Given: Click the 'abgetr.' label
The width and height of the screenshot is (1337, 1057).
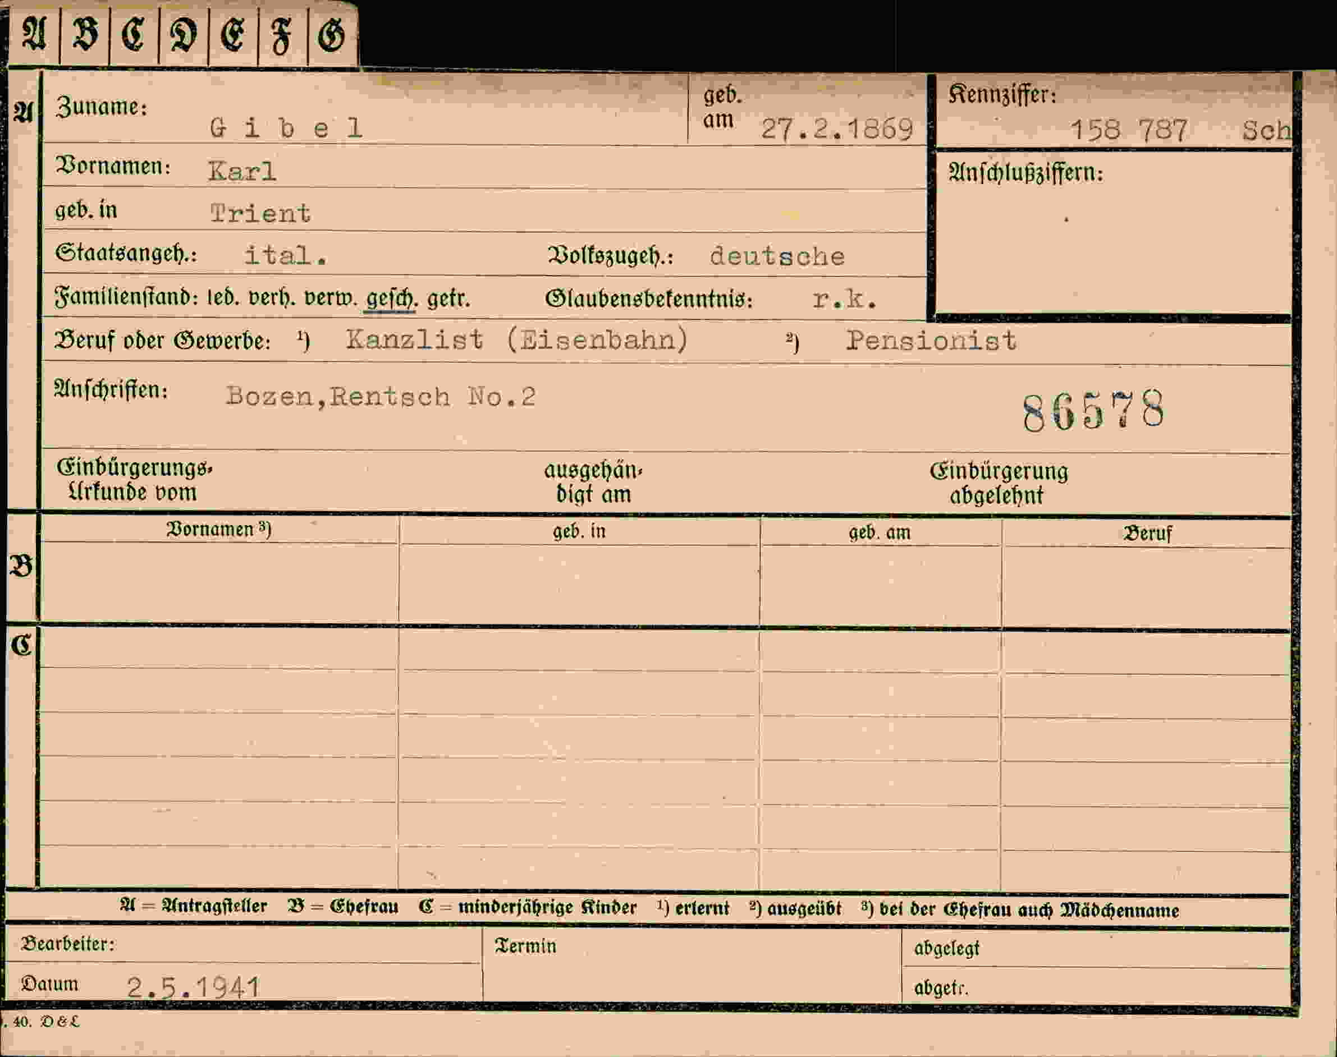Looking at the screenshot, I should click(x=941, y=989).
